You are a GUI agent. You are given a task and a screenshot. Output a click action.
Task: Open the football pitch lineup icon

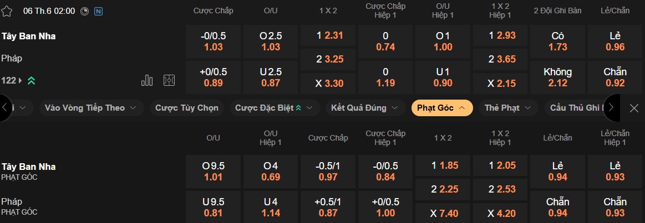pos(169,80)
